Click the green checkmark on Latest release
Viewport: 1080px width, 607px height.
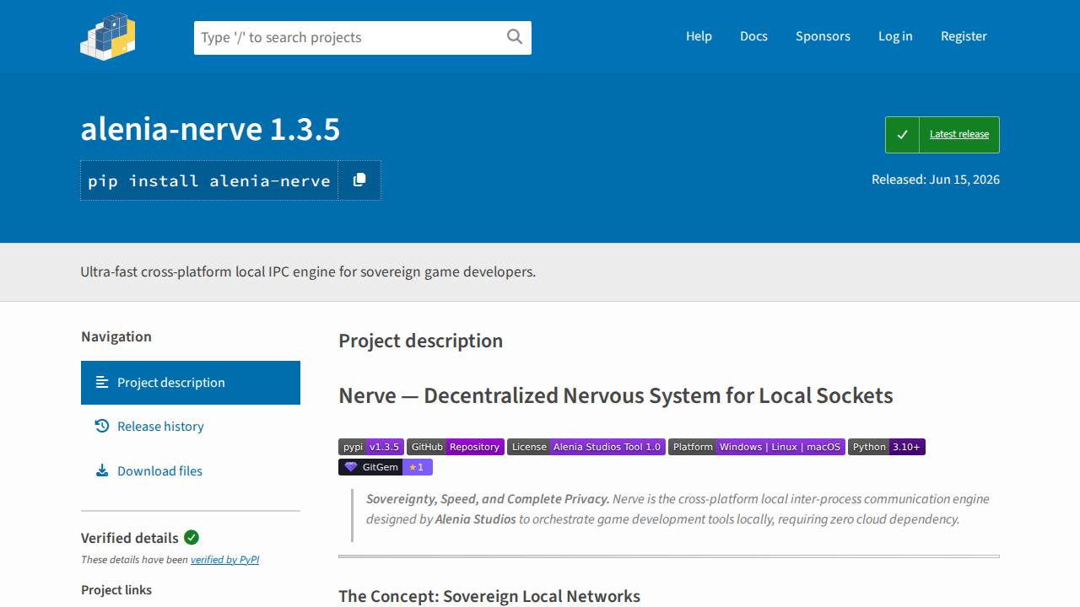pyautogui.click(x=902, y=135)
